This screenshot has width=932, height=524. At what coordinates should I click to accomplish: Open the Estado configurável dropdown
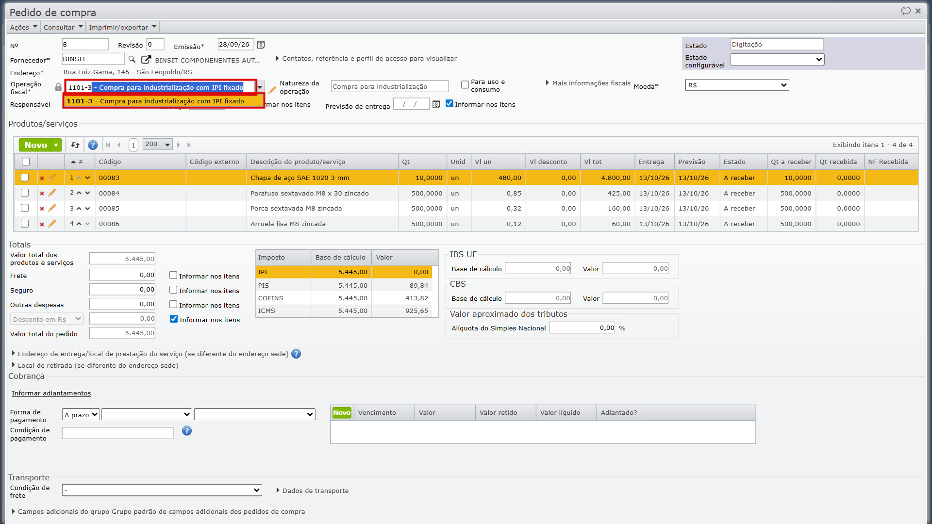coord(778,59)
